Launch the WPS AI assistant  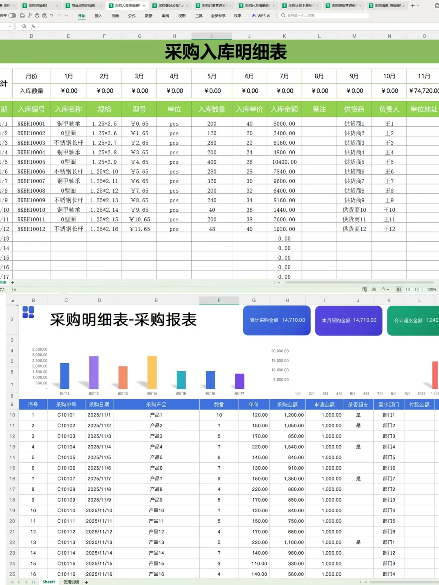point(261,16)
